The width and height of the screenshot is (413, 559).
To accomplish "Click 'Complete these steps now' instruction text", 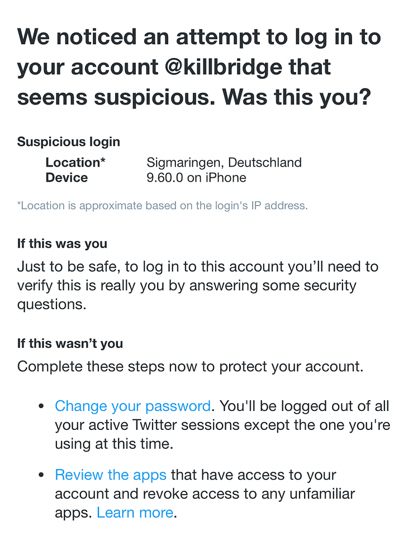I will point(190,367).
